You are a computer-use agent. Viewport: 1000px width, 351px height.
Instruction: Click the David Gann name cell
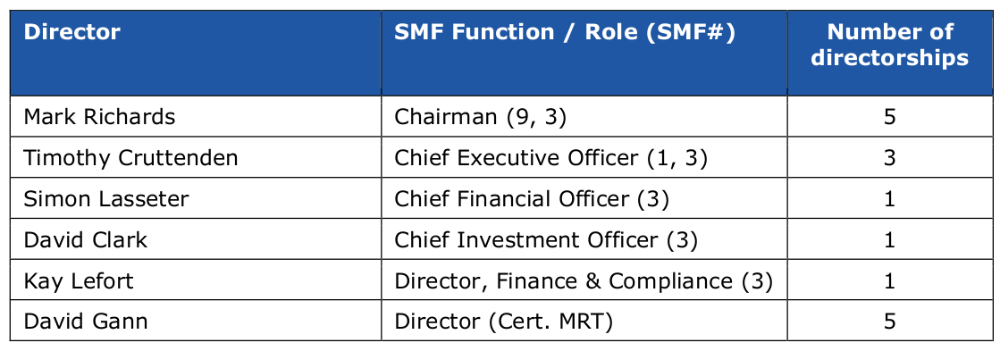coord(196,321)
